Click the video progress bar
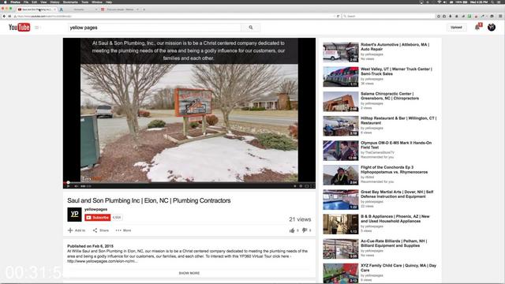505x284 pixels. (x=189, y=182)
